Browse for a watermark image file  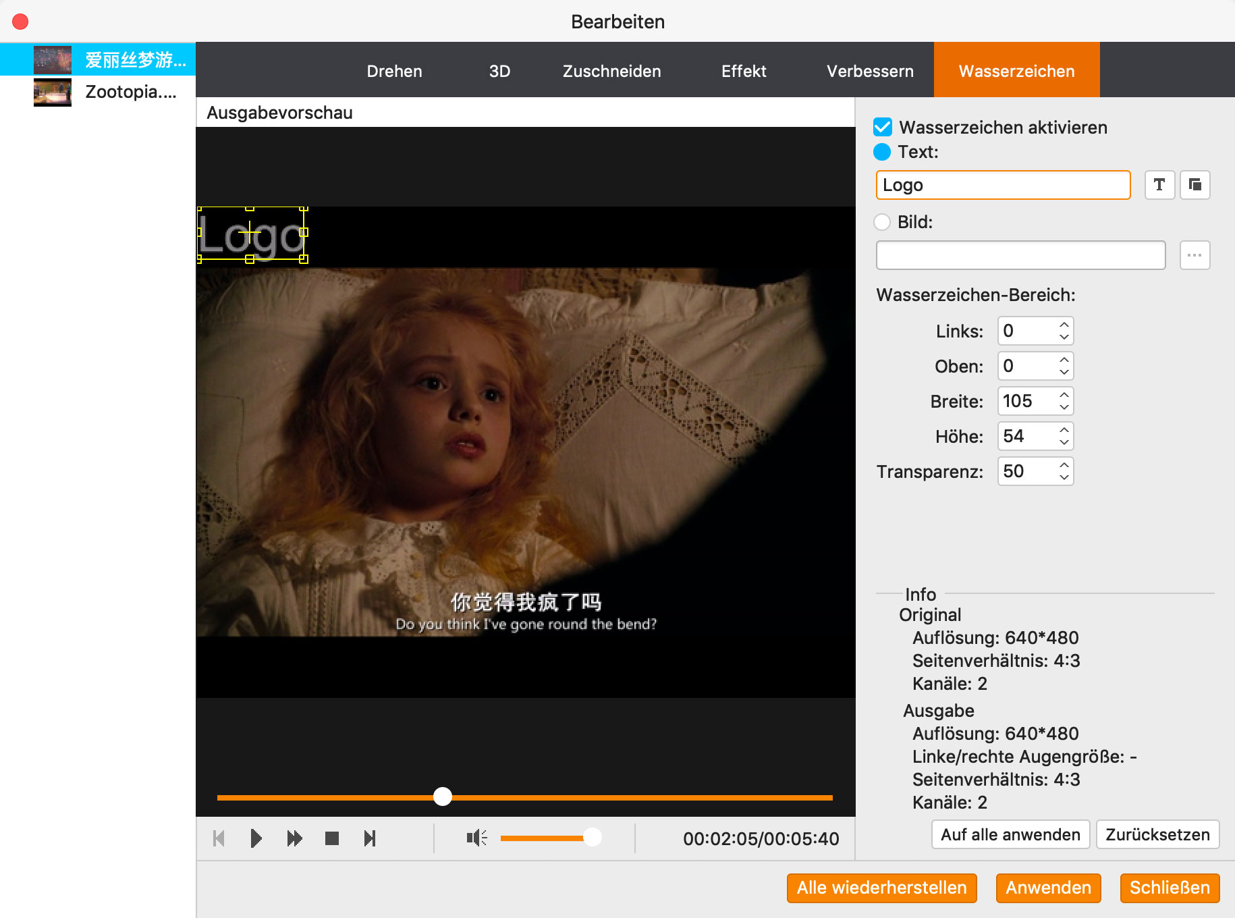tap(1195, 255)
